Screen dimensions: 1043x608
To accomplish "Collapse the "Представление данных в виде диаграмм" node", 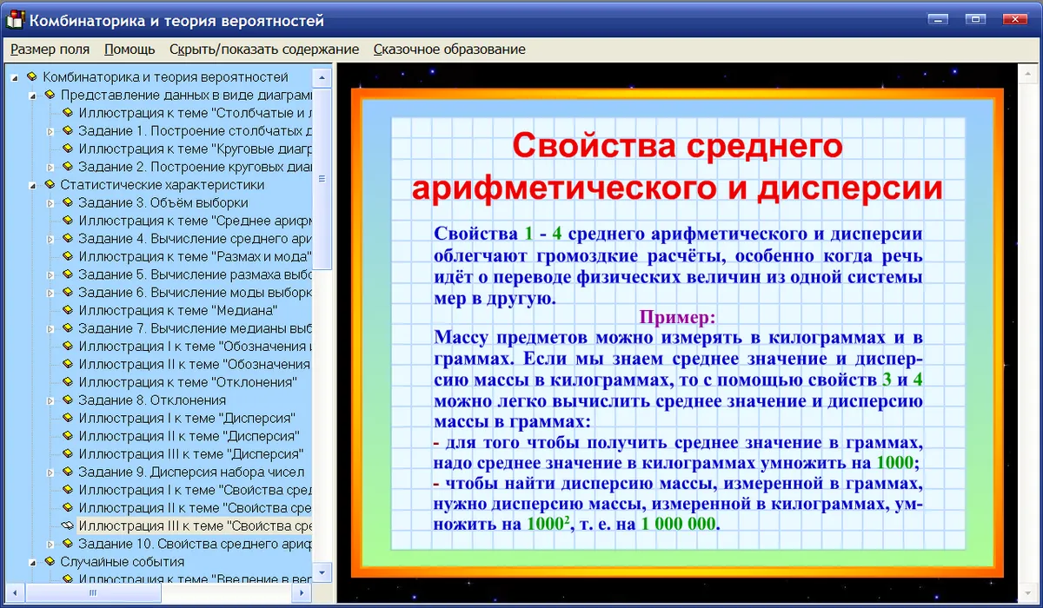I will point(32,96).
